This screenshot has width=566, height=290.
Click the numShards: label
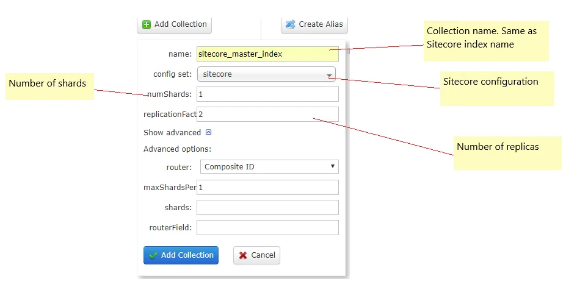[170, 94]
